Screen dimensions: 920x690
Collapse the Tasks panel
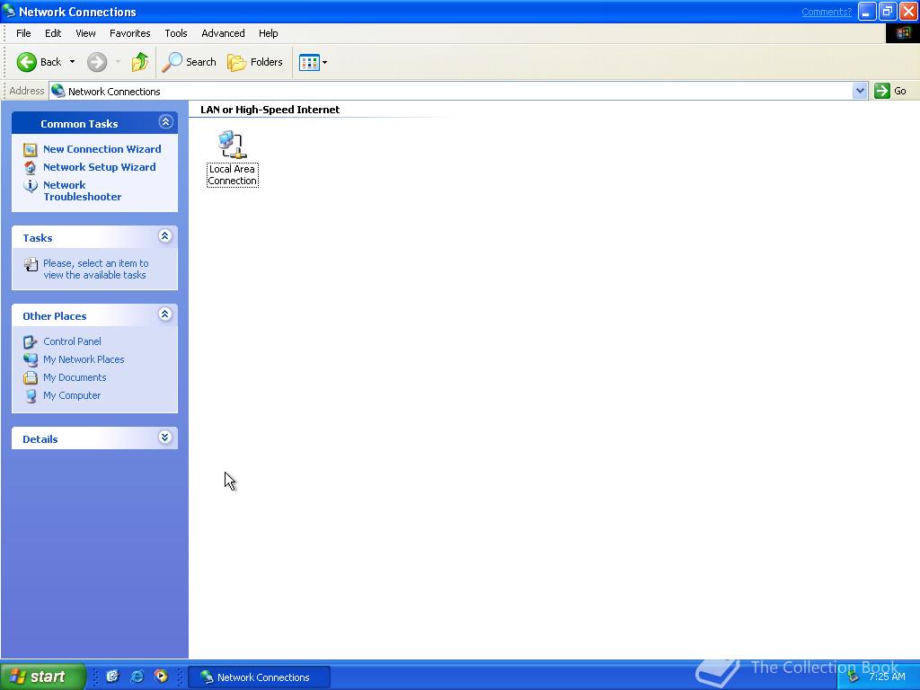coord(165,236)
